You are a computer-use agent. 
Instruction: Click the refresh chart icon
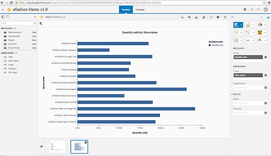tap(211, 17)
